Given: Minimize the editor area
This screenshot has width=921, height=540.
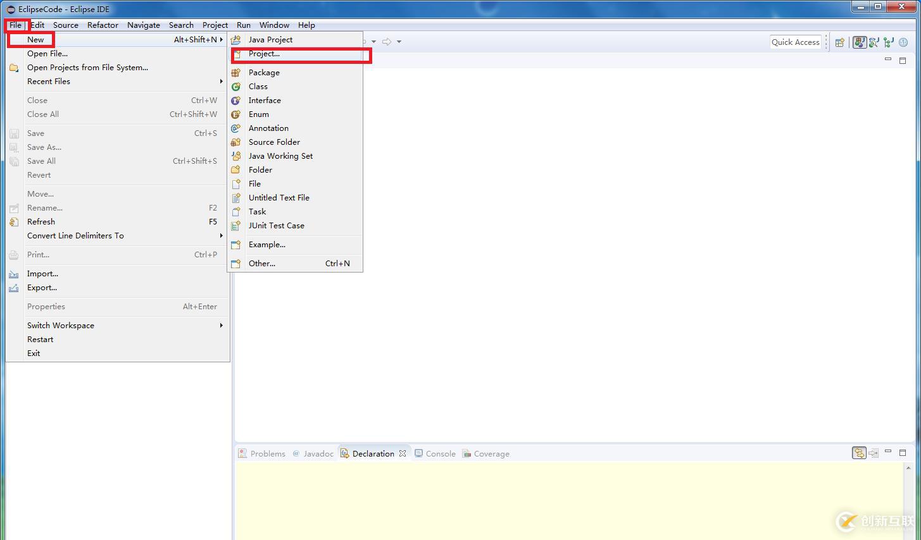Looking at the screenshot, I should [888, 59].
